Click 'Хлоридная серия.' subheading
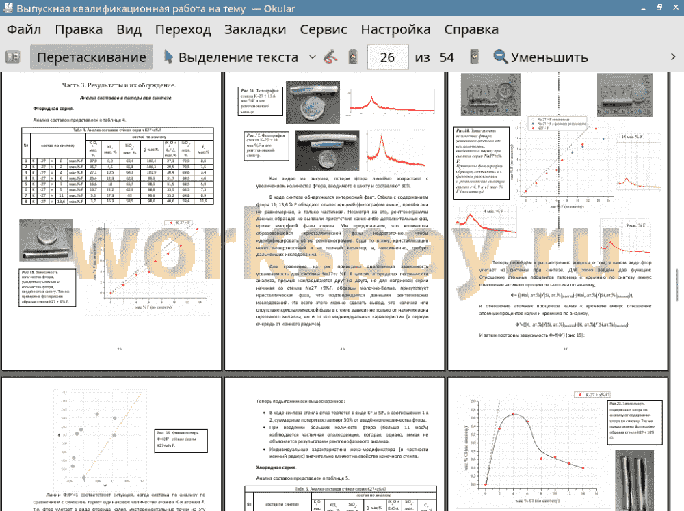The height and width of the screenshot is (511, 684). pyautogui.click(x=276, y=467)
